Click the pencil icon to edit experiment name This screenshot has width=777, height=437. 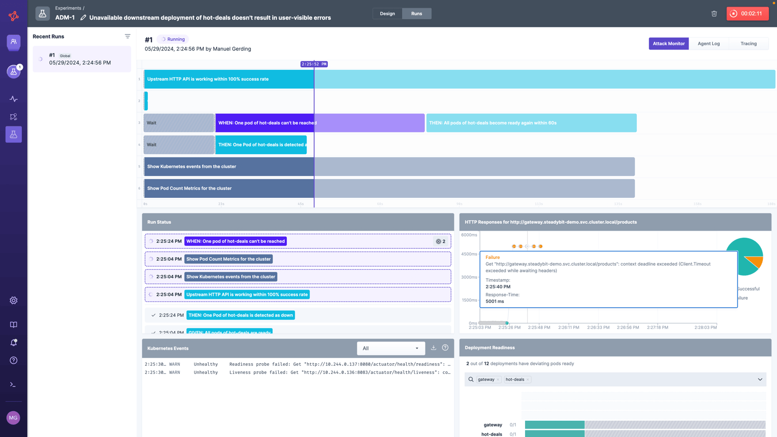point(83,18)
